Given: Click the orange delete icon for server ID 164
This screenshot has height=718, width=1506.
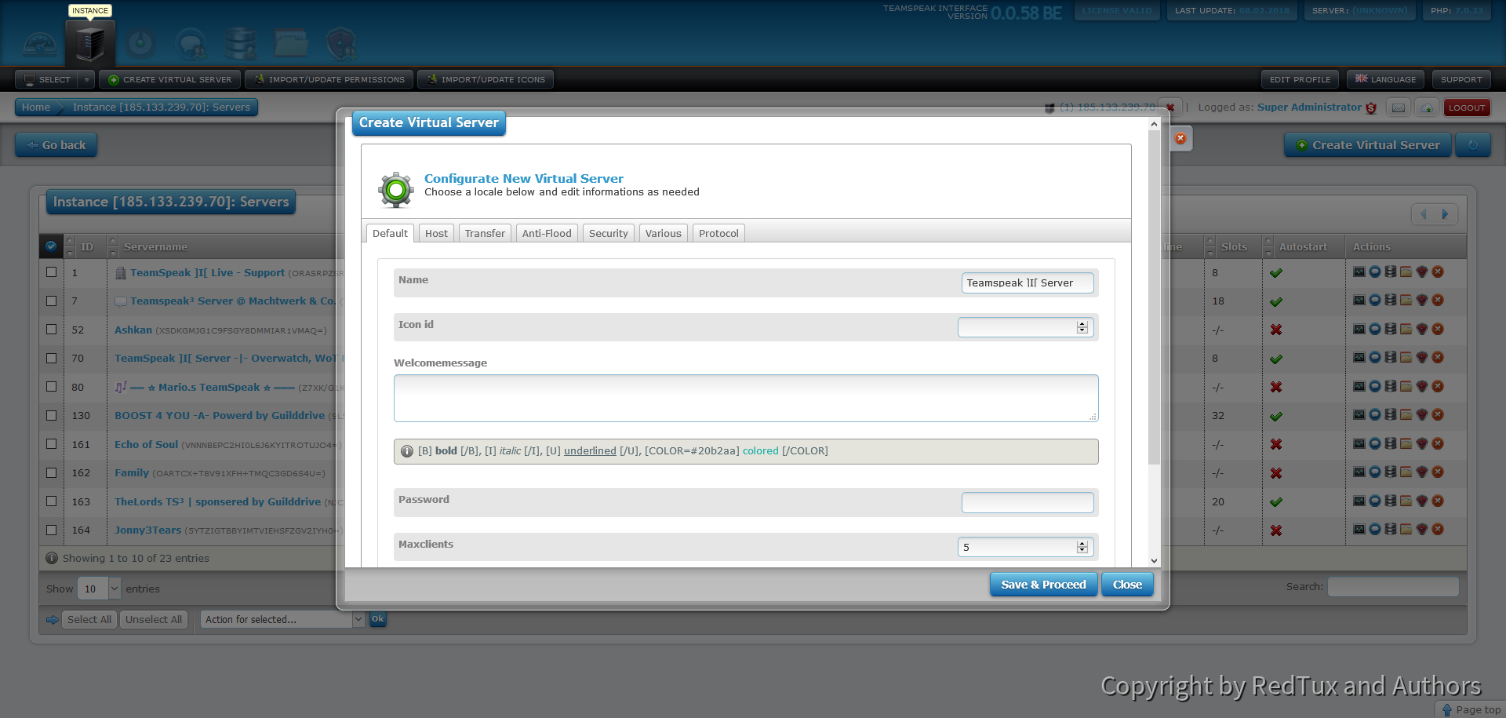Looking at the screenshot, I should 1438,530.
